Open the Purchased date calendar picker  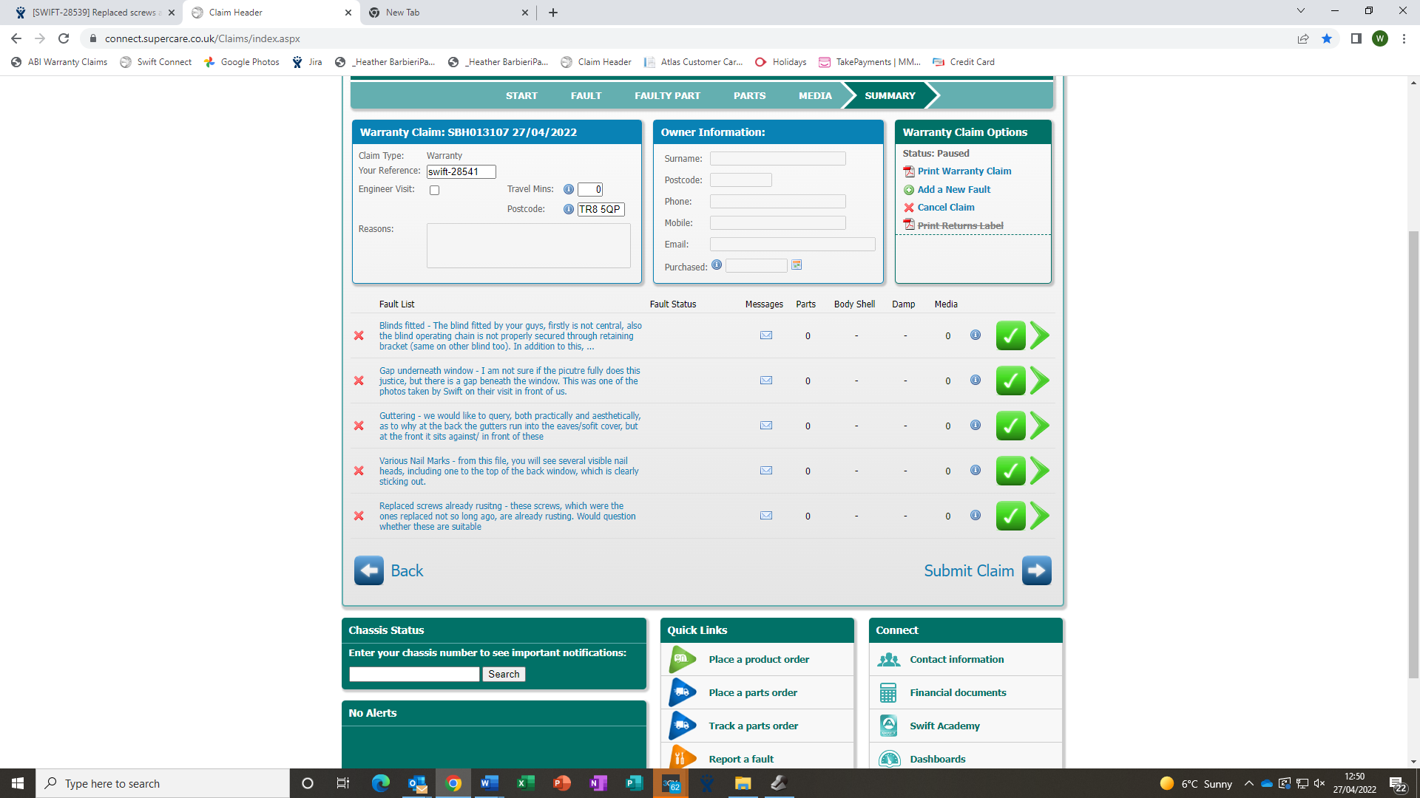(x=797, y=265)
